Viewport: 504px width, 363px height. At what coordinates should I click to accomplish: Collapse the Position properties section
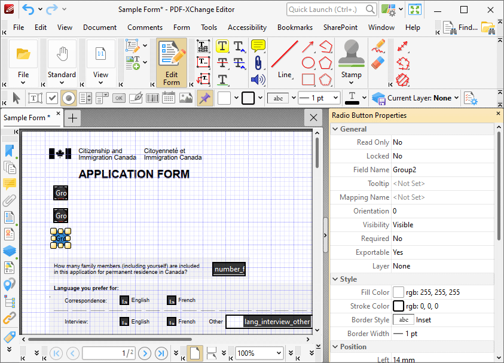[x=335, y=347]
